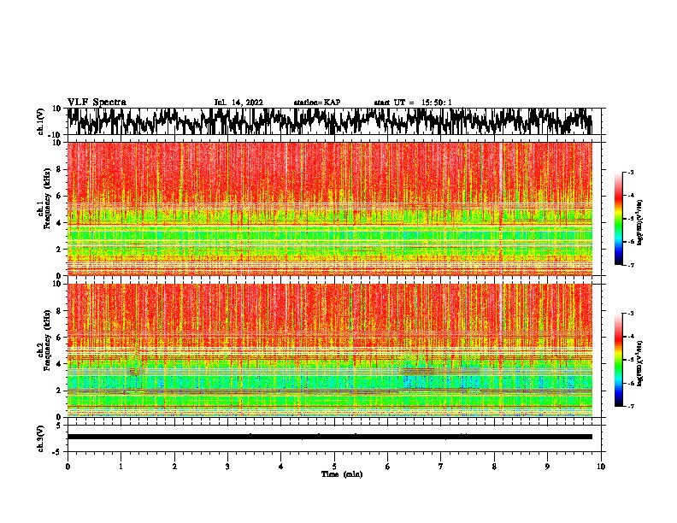Click the "VLF Spectra" plot title
The width and height of the screenshot is (677, 523).
click(x=97, y=103)
